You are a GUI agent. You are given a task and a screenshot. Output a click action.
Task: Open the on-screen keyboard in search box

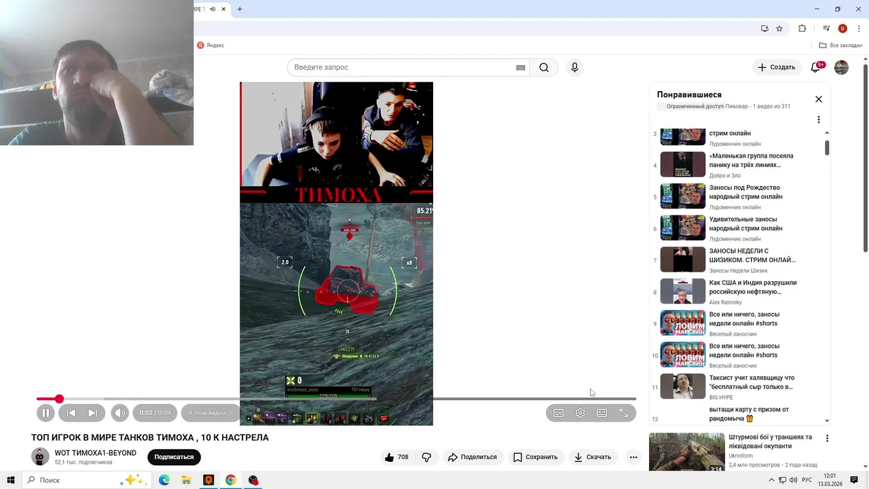pyautogui.click(x=521, y=67)
